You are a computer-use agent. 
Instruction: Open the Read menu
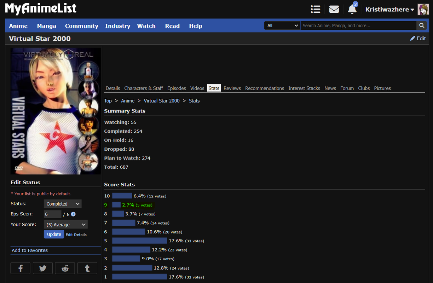(172, 26)
